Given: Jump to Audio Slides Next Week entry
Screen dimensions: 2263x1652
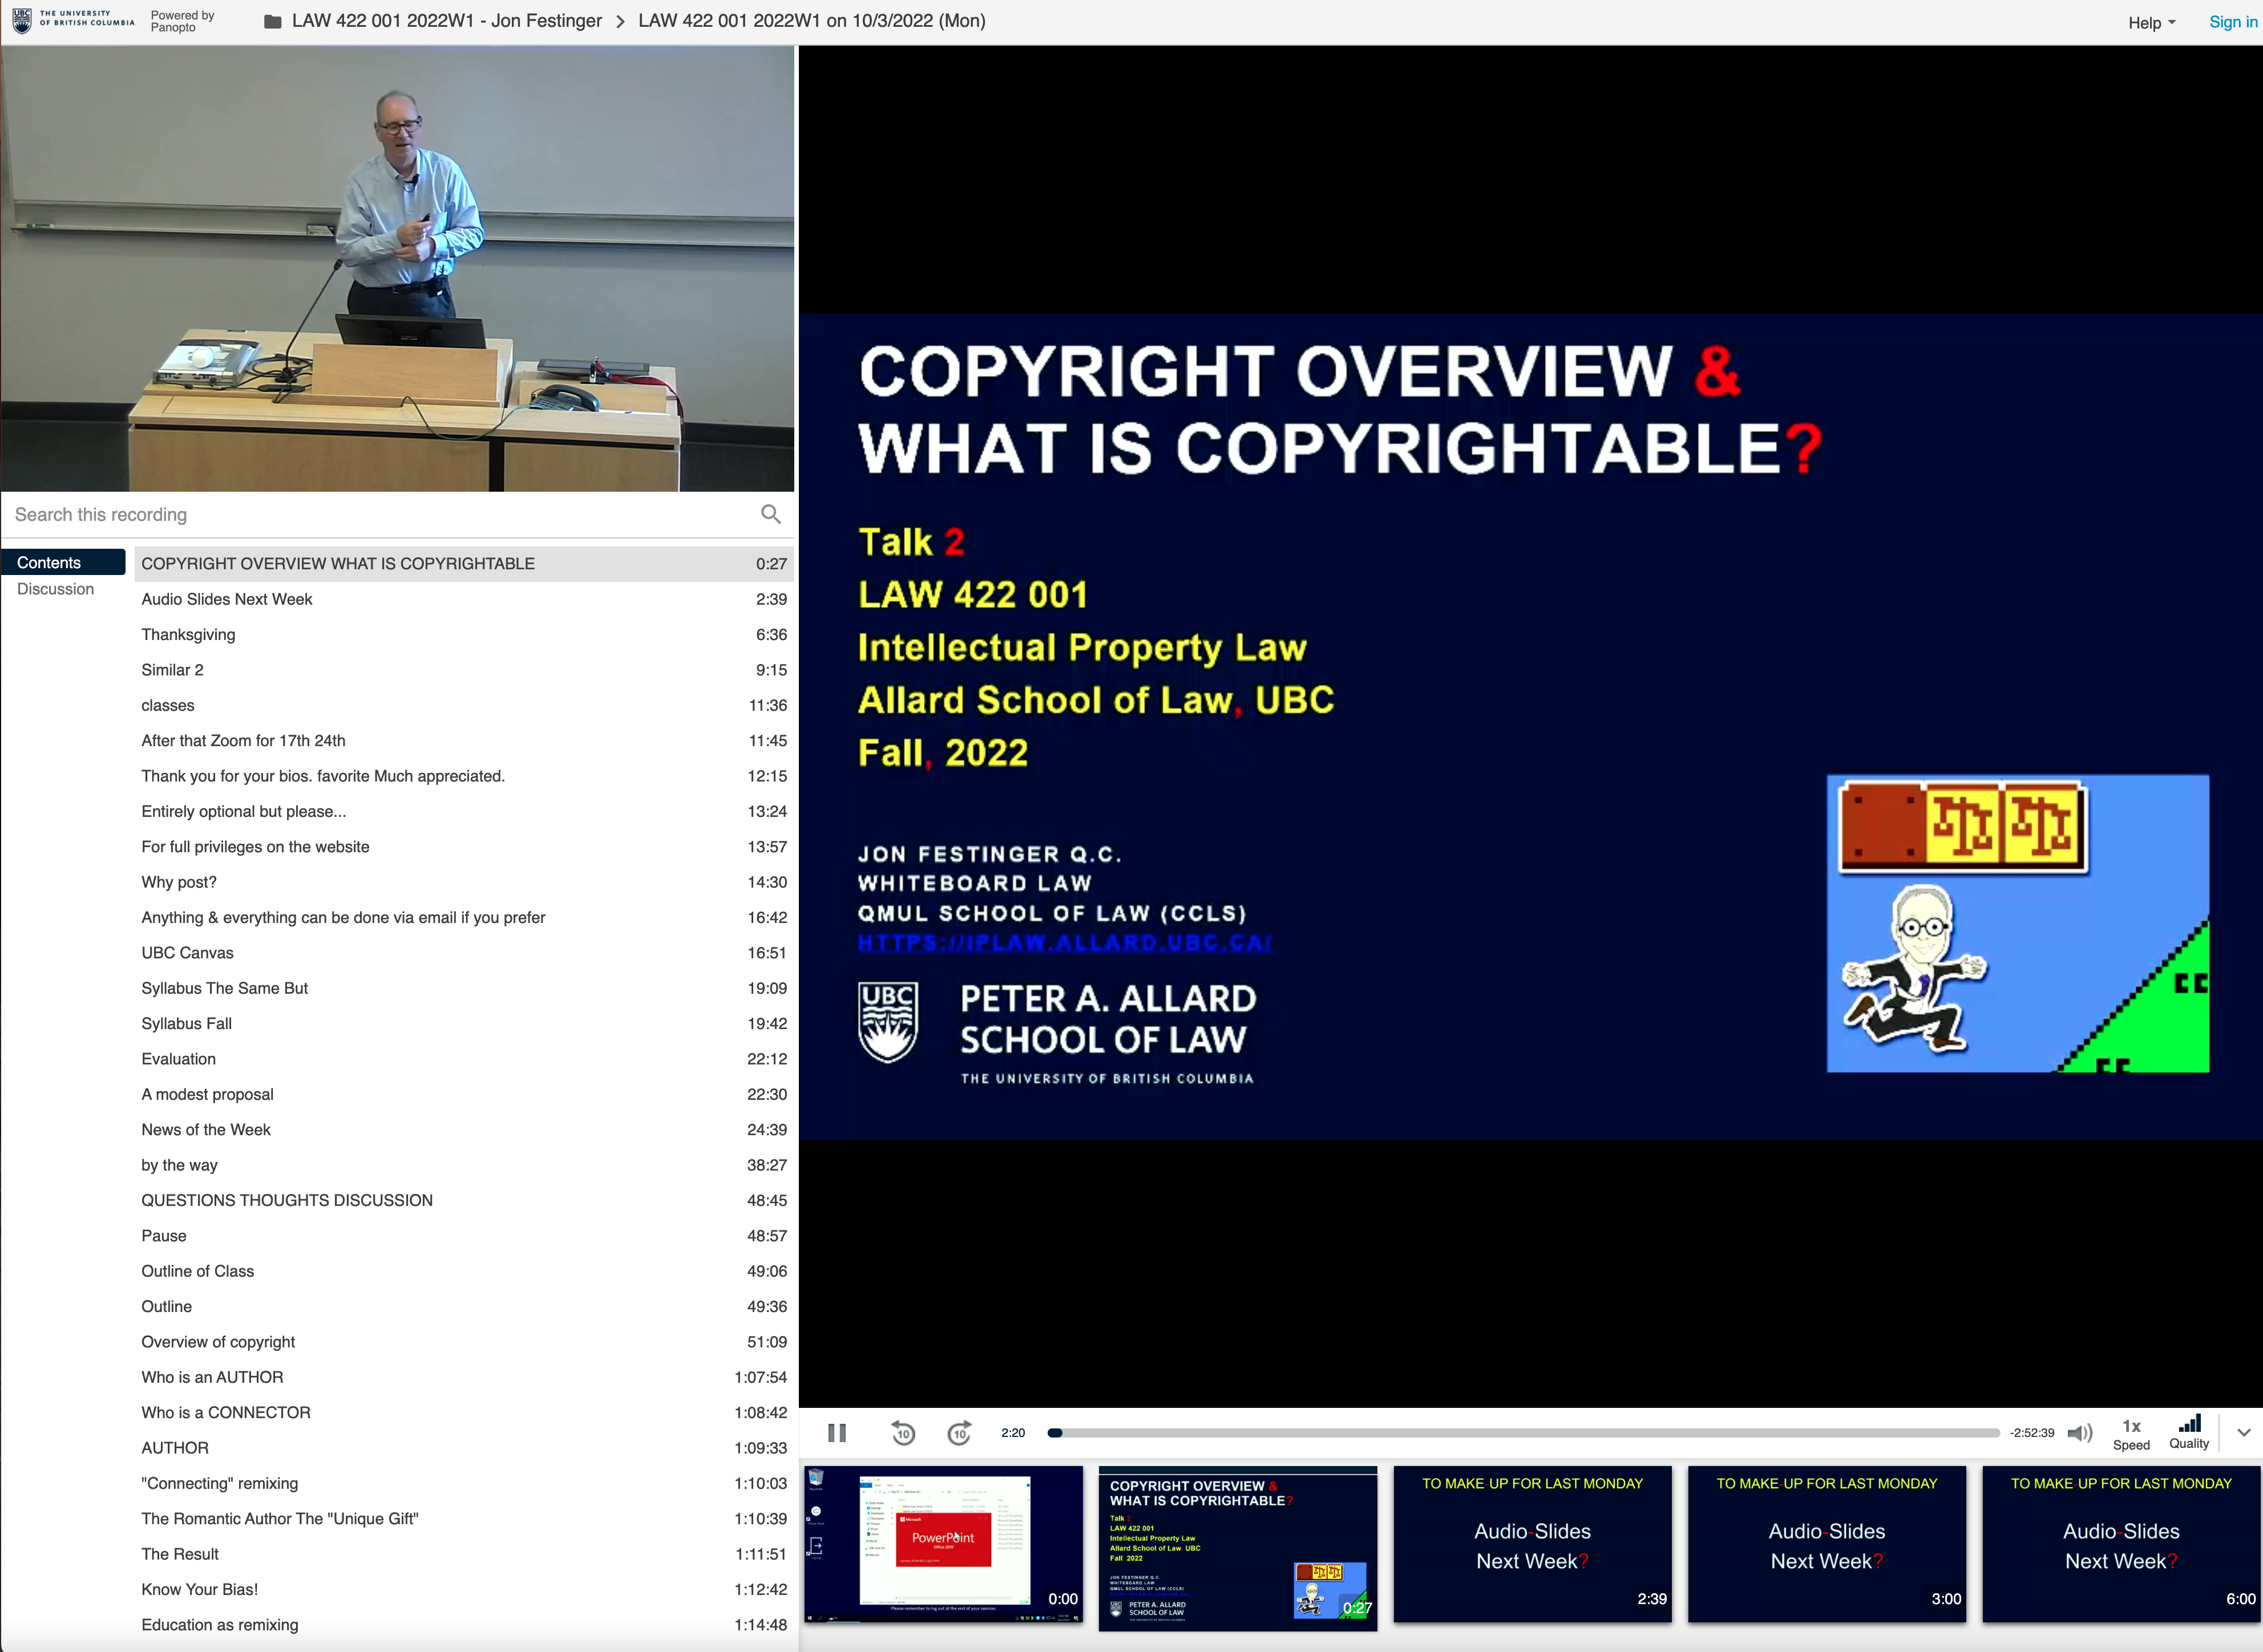Looking at the screenshot, I should click(x=464, y=599).
